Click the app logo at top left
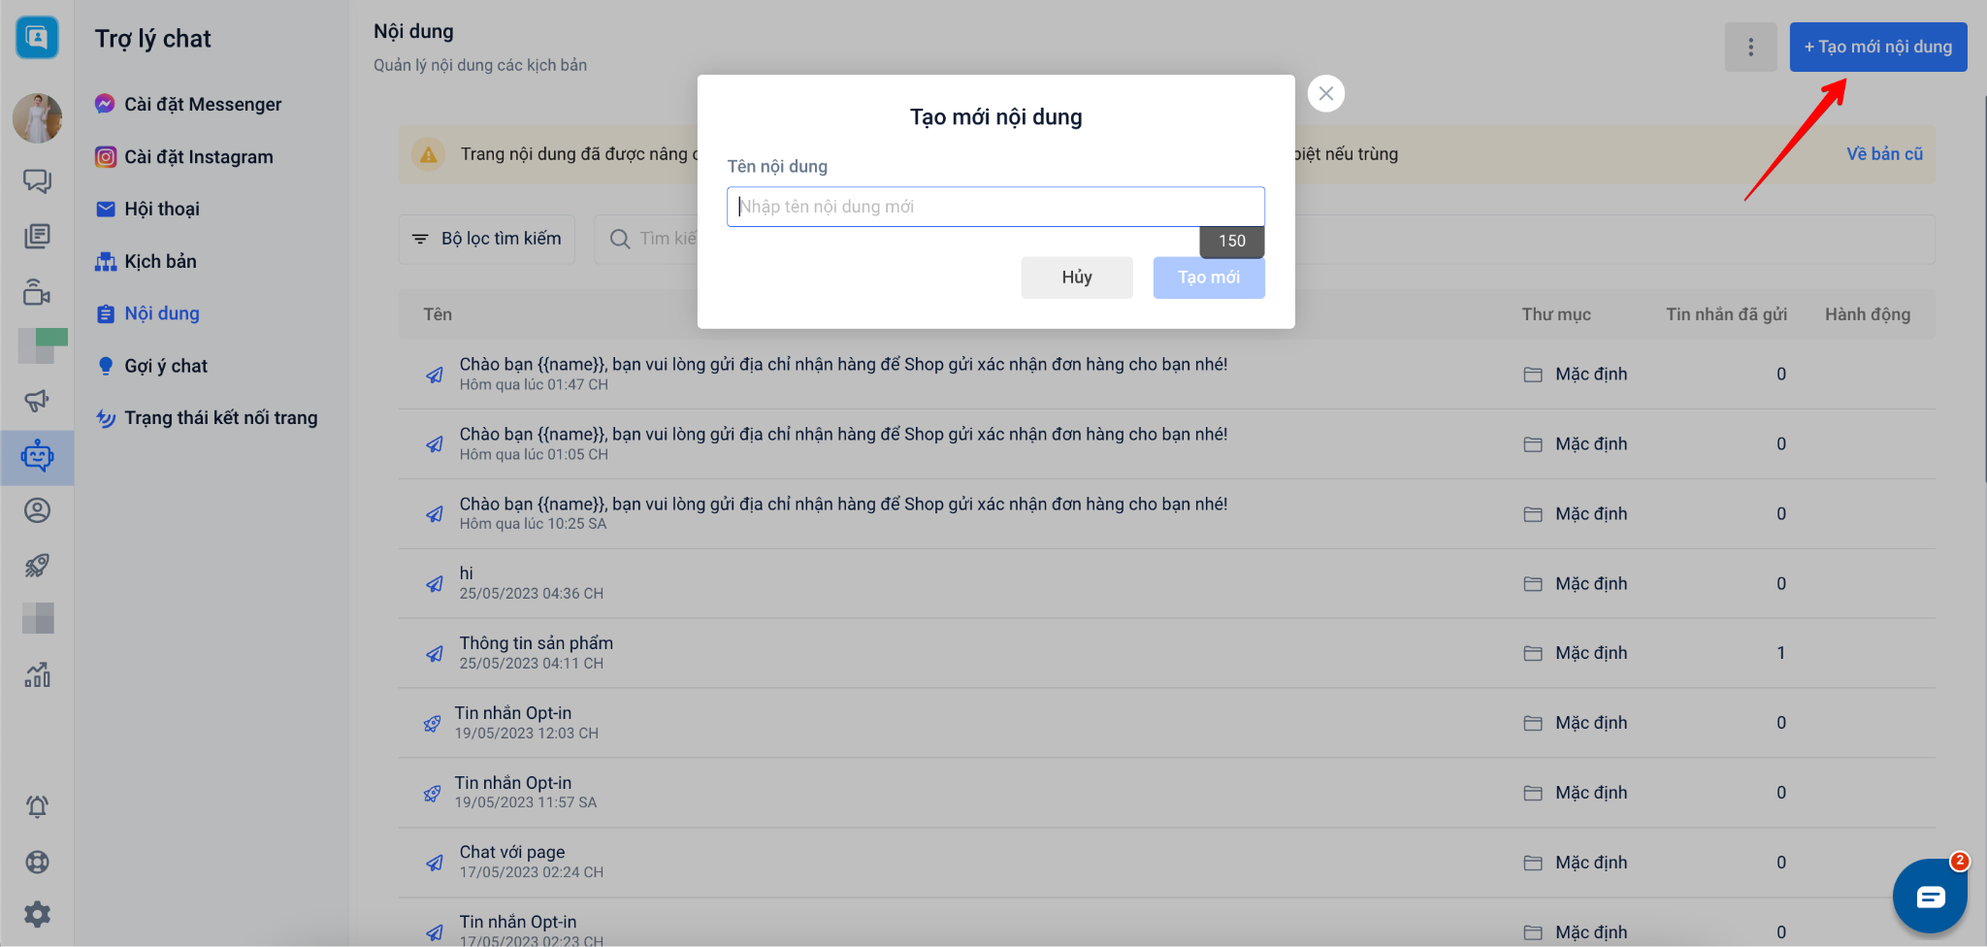The height and width of the screenshot is (947, 1987). [x=37, y=38]
